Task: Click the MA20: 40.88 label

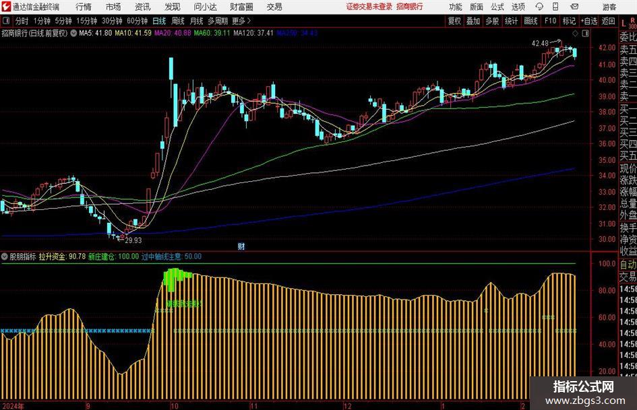Action: point(173,33)
